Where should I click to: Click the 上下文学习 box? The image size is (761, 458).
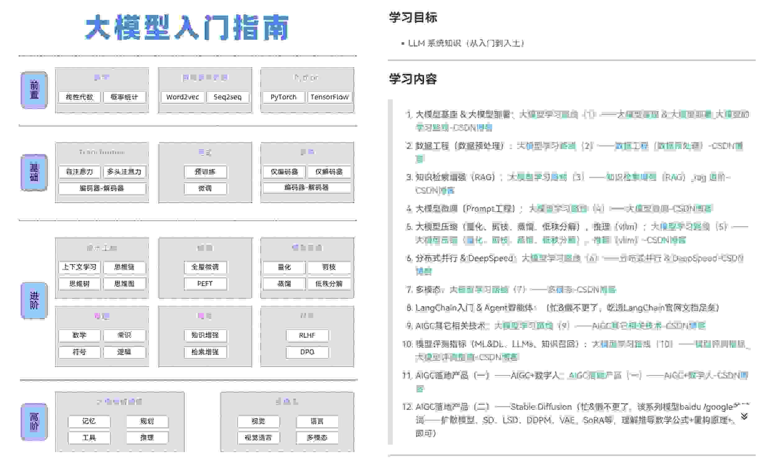tap(80, 267)
